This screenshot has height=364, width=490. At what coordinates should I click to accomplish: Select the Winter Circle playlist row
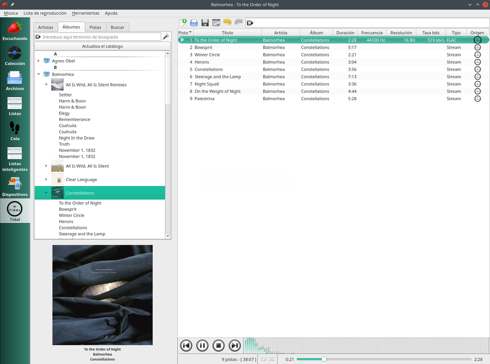click(333, 55)
